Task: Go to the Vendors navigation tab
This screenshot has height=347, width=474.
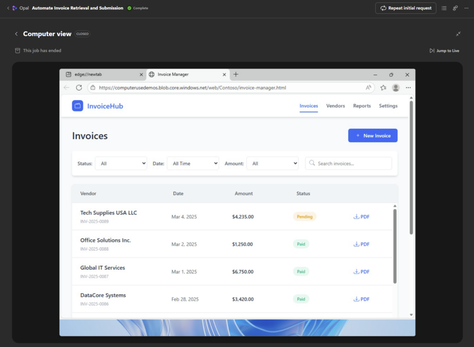Action: 335,106
